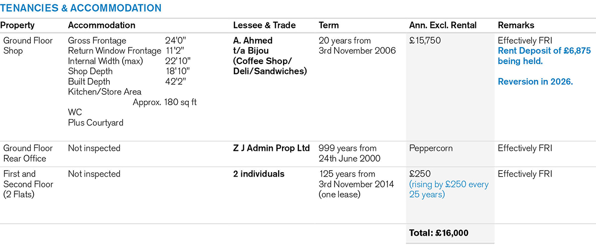Click the 2 individuals lessee entry
The image size is (596, 251).
[259, 174]
